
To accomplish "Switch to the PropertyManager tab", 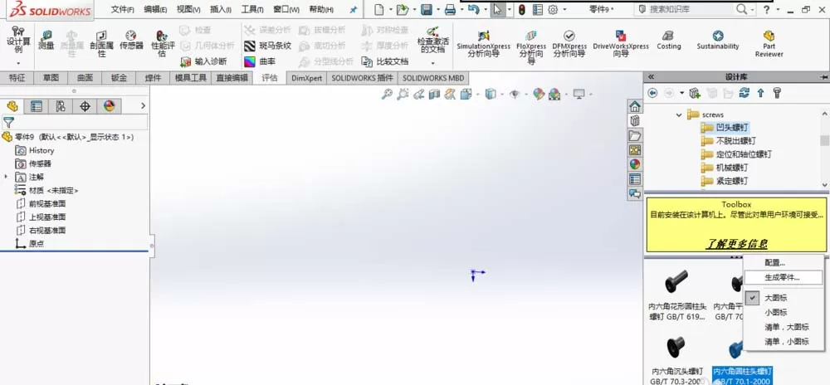I will (x=36, y=106).
